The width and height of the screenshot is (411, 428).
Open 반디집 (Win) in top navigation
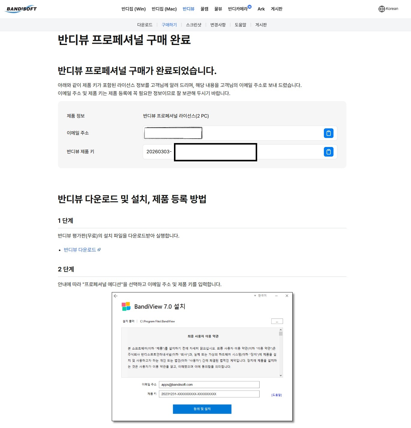(133, 9)
